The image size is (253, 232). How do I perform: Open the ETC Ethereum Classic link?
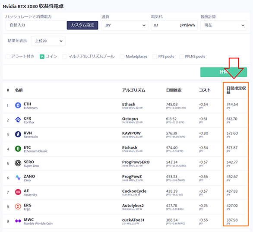pos(35,149)
